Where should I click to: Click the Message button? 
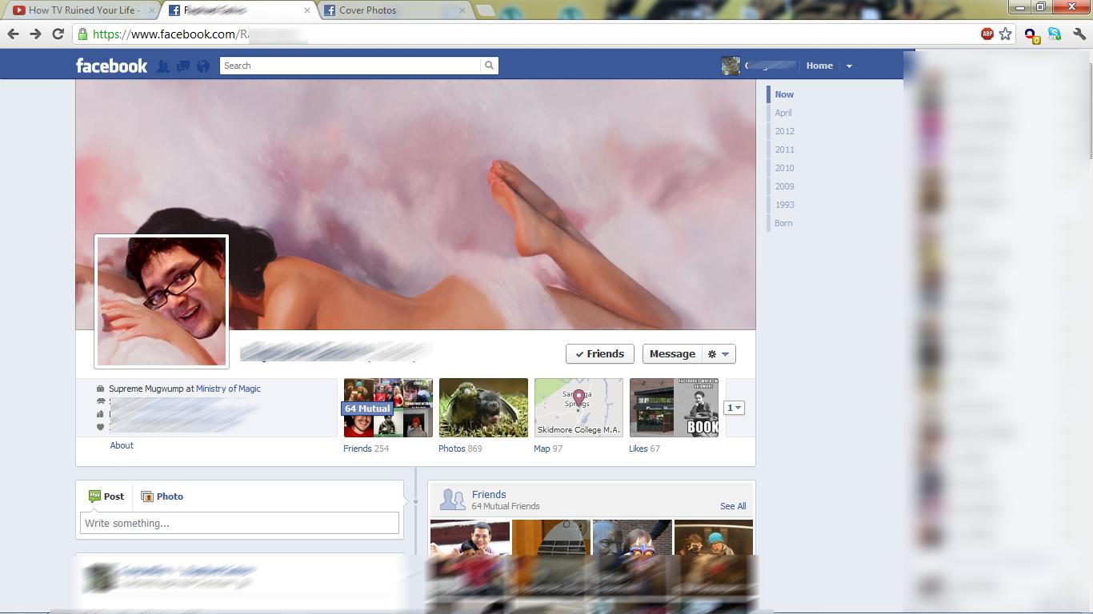pyautogui.click(x=672, y=354)
